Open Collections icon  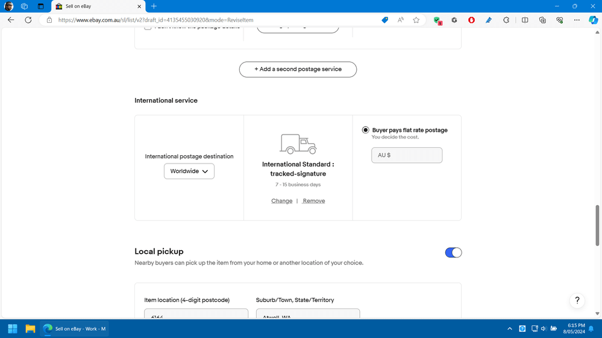542,20
